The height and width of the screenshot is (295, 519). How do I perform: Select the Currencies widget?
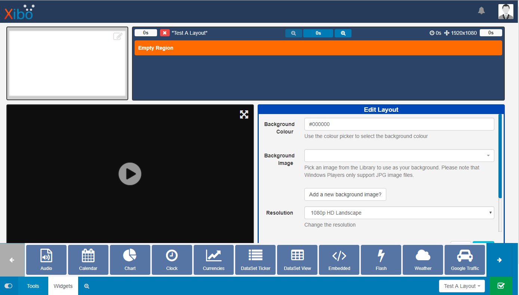(214, 259)
